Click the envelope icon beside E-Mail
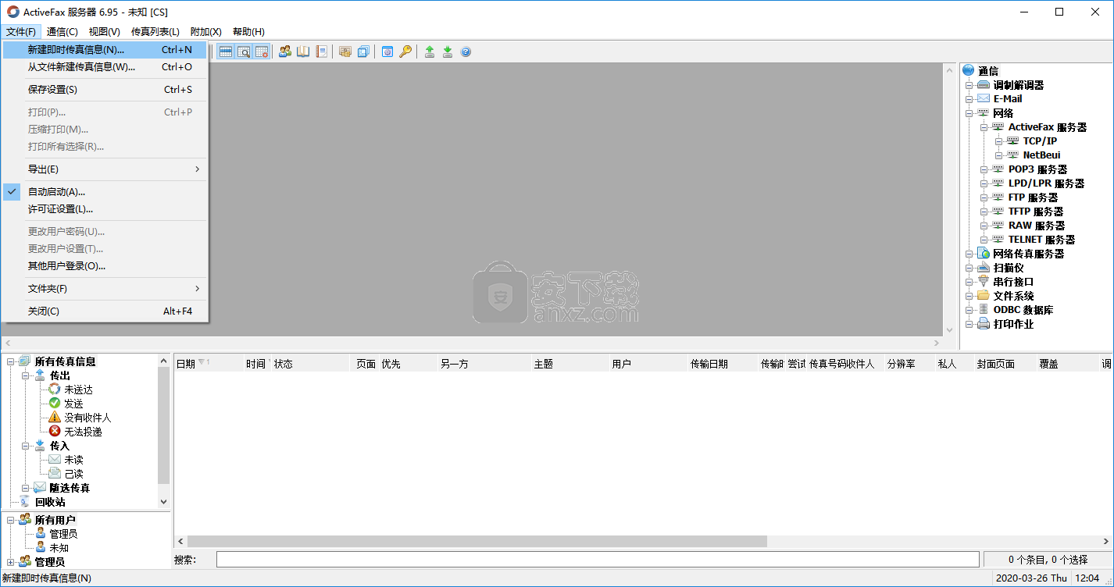The width and height of the screenshot is (1114, 587). 984,99
